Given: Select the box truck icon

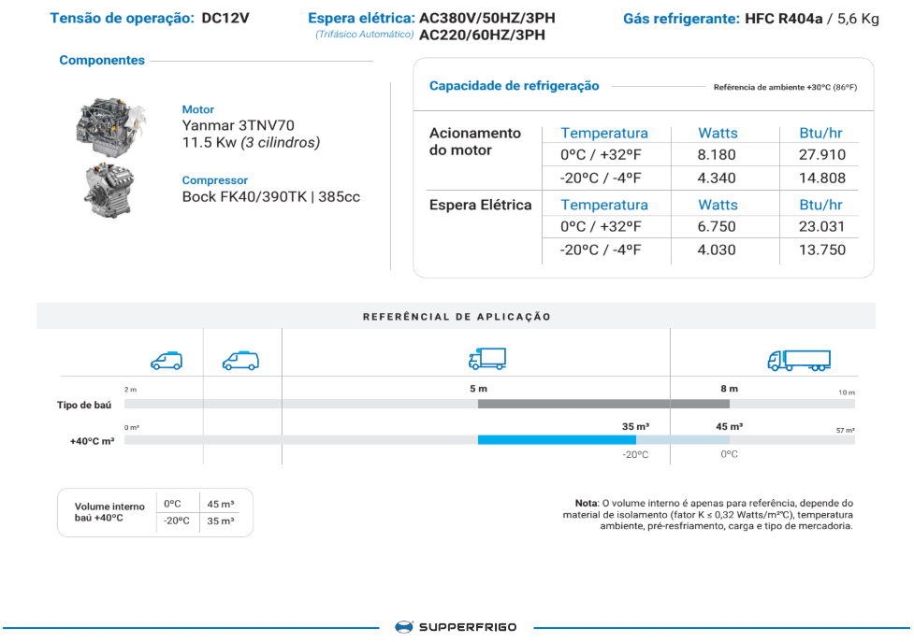Looking at the screenshot, I should click(486, 359).
